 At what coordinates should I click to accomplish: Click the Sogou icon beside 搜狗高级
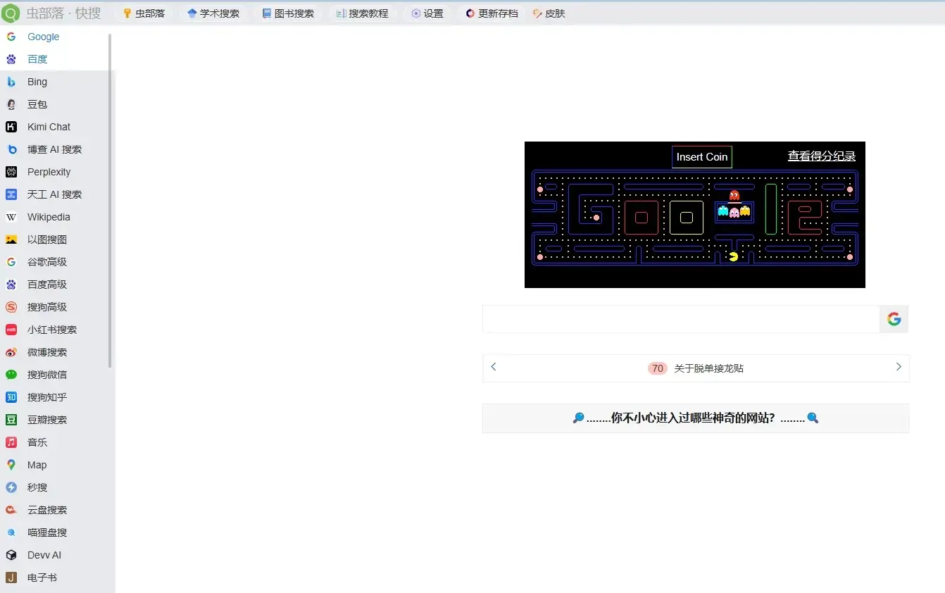[11, 307]
